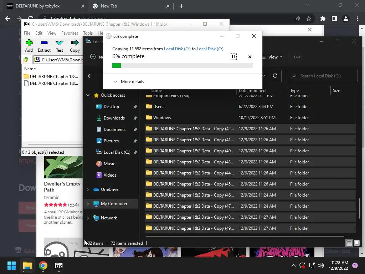This screenshot has width=365, height=274.
Task: Select DELTARUNE Data - Copy (49 folder
Action: pos(250,228)
